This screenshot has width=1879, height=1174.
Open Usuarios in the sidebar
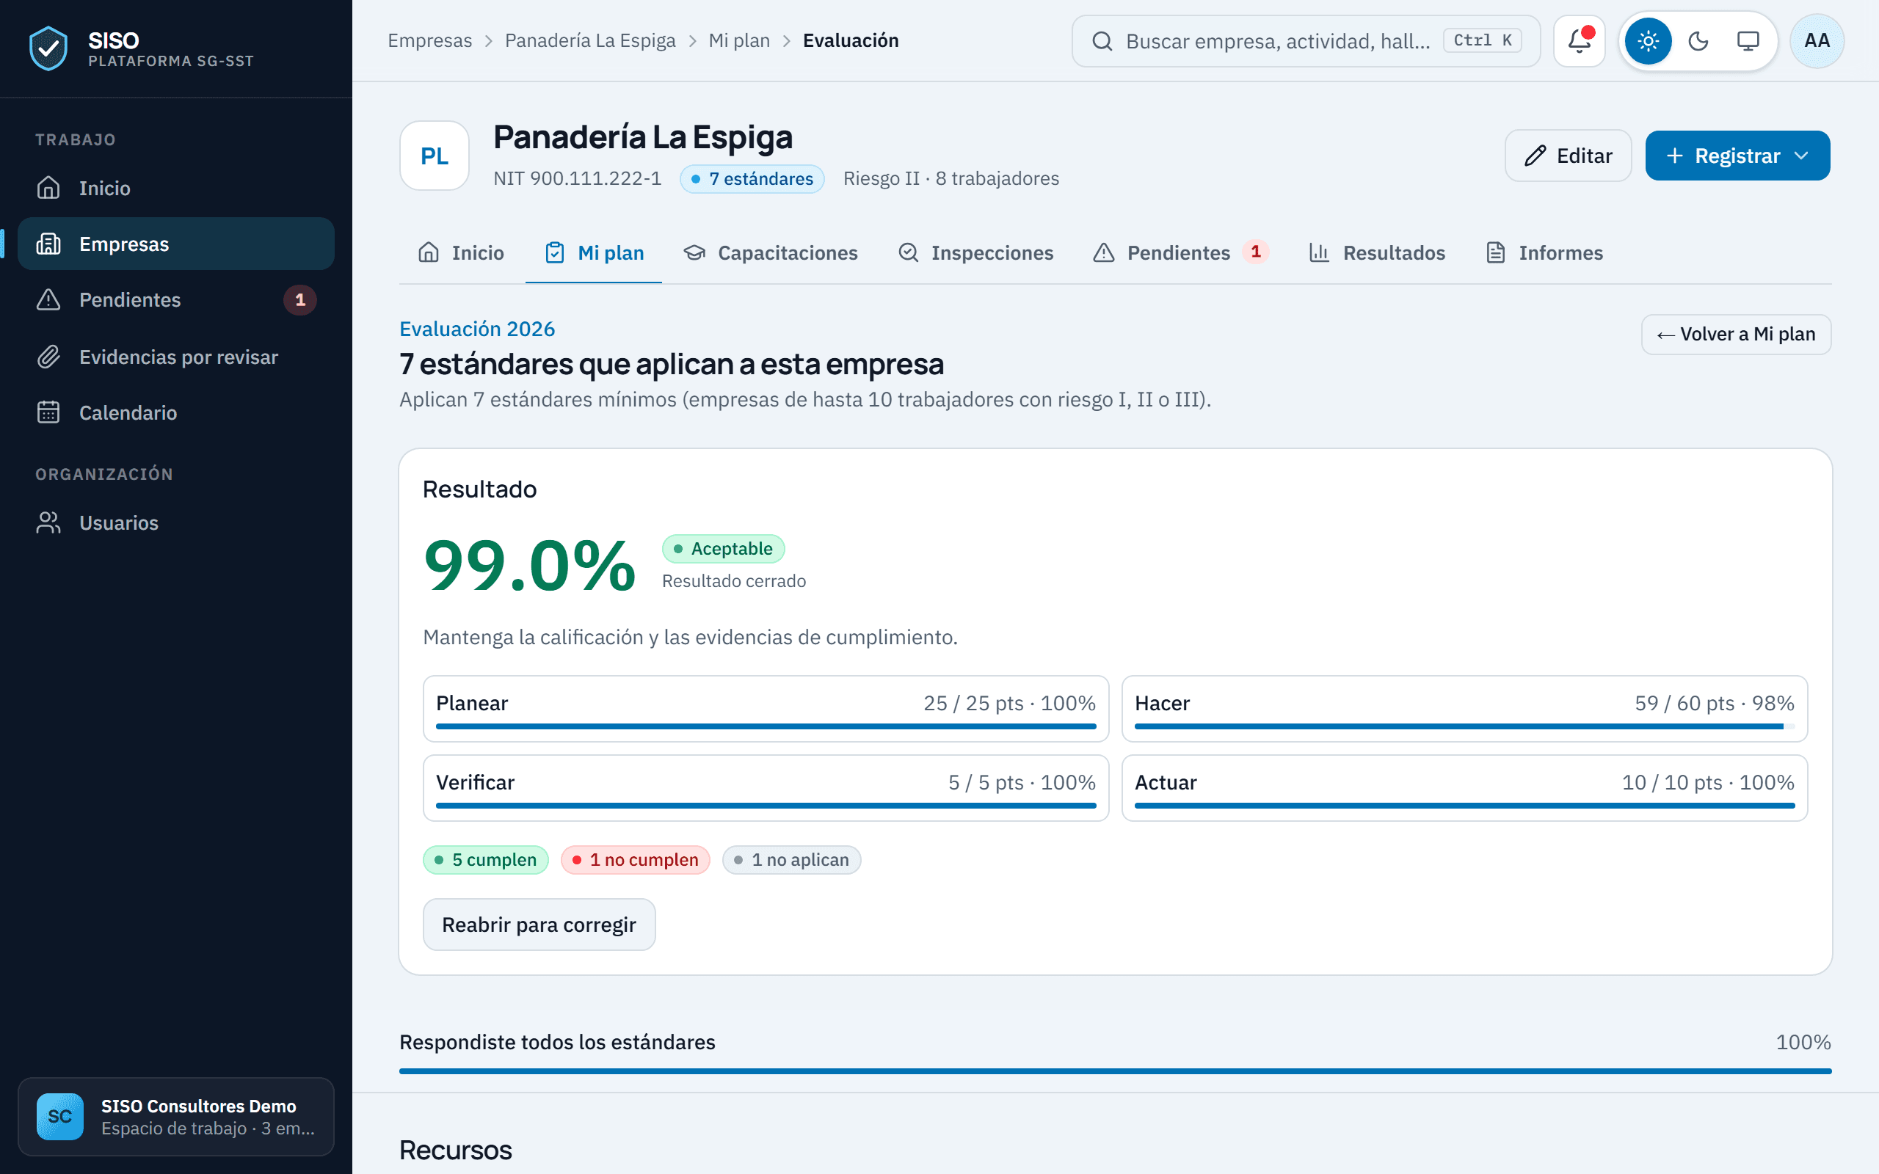pyautogui.click(x=176, y=522)
